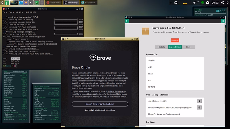Open the power exit icon
The width and height of the screenshot is (230, 129).
(x=223, y=2)
